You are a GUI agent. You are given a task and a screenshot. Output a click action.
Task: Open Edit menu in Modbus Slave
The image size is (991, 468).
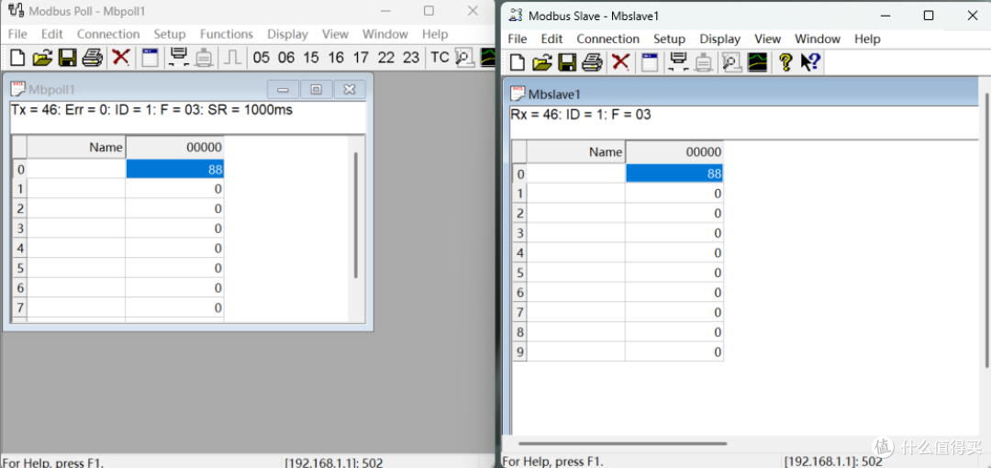[x=551, y=39]
